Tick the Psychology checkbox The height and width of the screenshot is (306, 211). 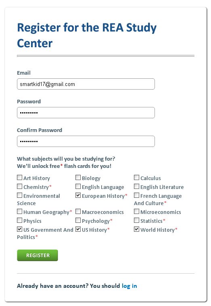point(78,220)
